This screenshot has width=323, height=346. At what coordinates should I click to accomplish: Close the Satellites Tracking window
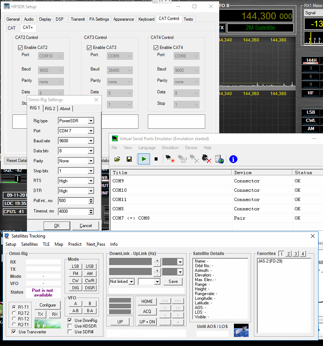click(x=312, y=236)
